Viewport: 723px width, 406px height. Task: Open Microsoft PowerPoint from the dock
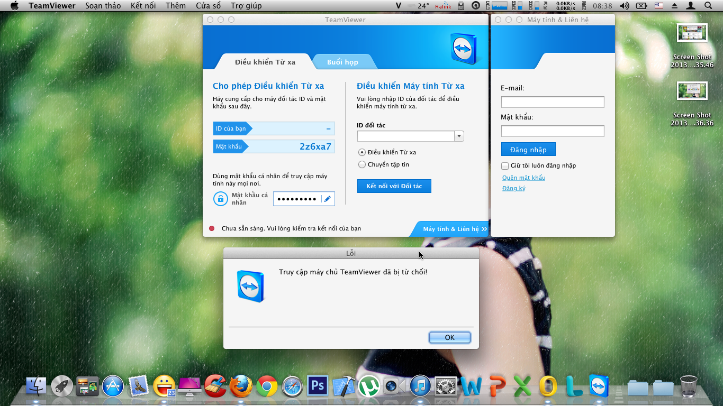pyautogui.click(x=498, y=386)
